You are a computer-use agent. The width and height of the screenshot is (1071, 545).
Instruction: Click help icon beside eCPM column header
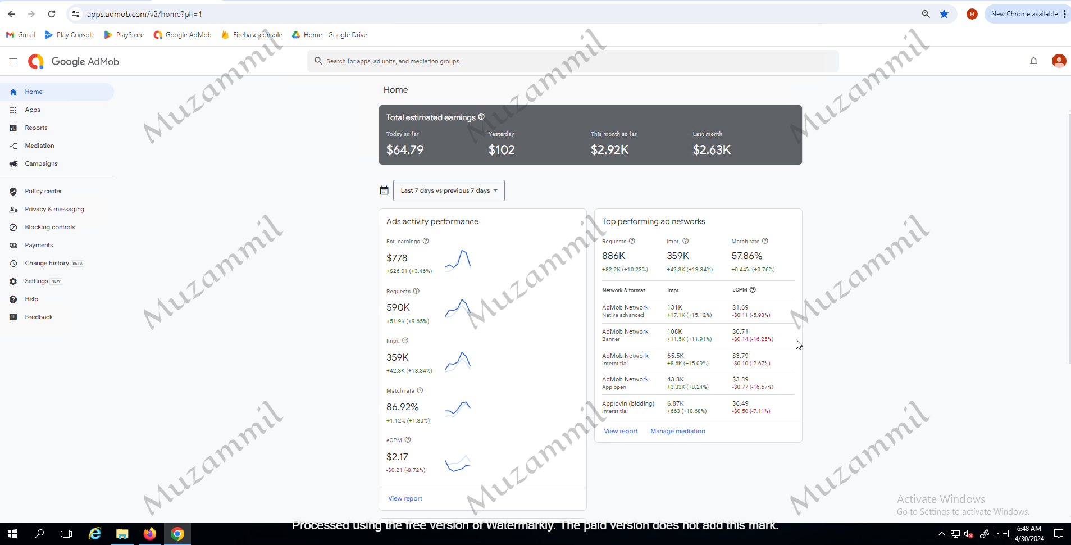coord(753,290)
